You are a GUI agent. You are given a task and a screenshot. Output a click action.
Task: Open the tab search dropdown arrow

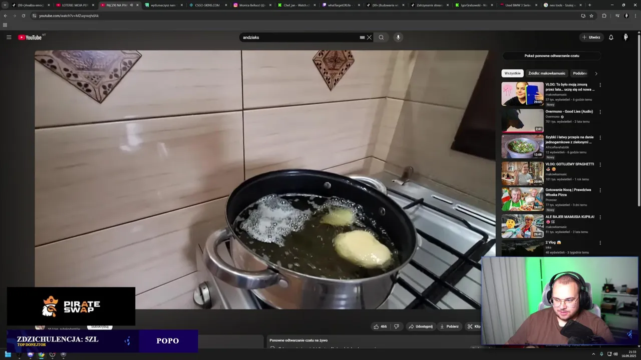pos(5,5)
